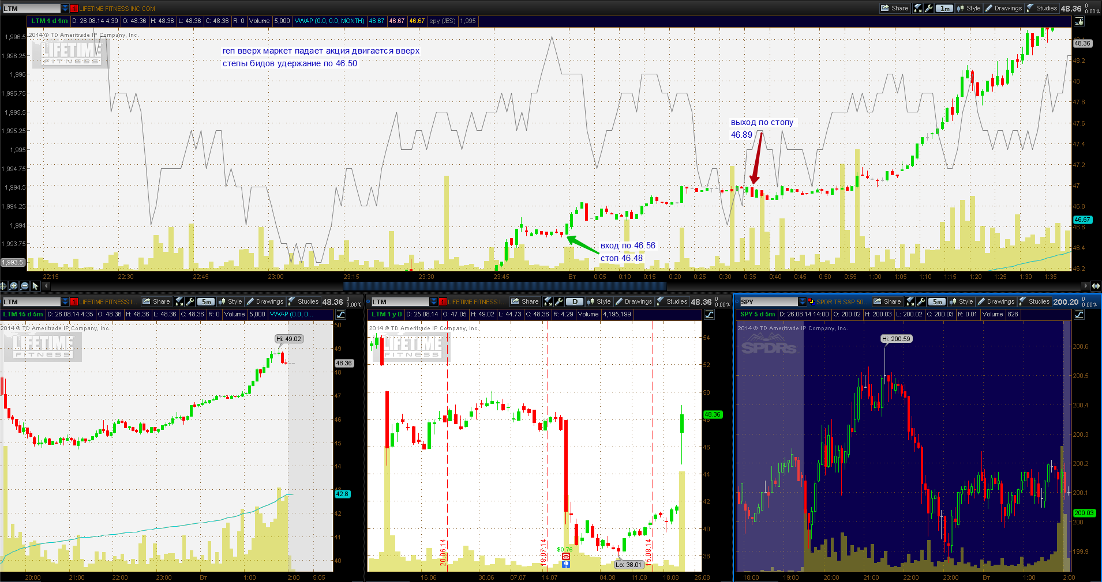The width and height of the screenshot is (1102, 582).
Task: Toggle side panel icon in daily LTM chart
Action: (x=709, y=315)
